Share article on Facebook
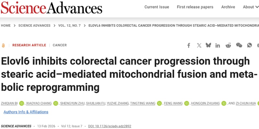The width and height of the screenshot is (259, 129). coord(189,45)
